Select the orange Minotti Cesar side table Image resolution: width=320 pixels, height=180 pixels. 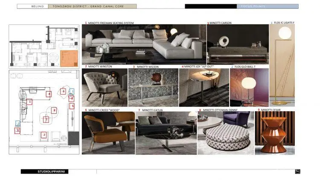click(275, 133)
